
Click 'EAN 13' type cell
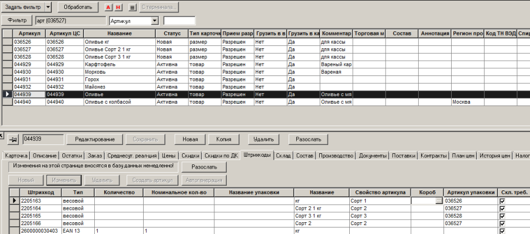tap(78, 231)
